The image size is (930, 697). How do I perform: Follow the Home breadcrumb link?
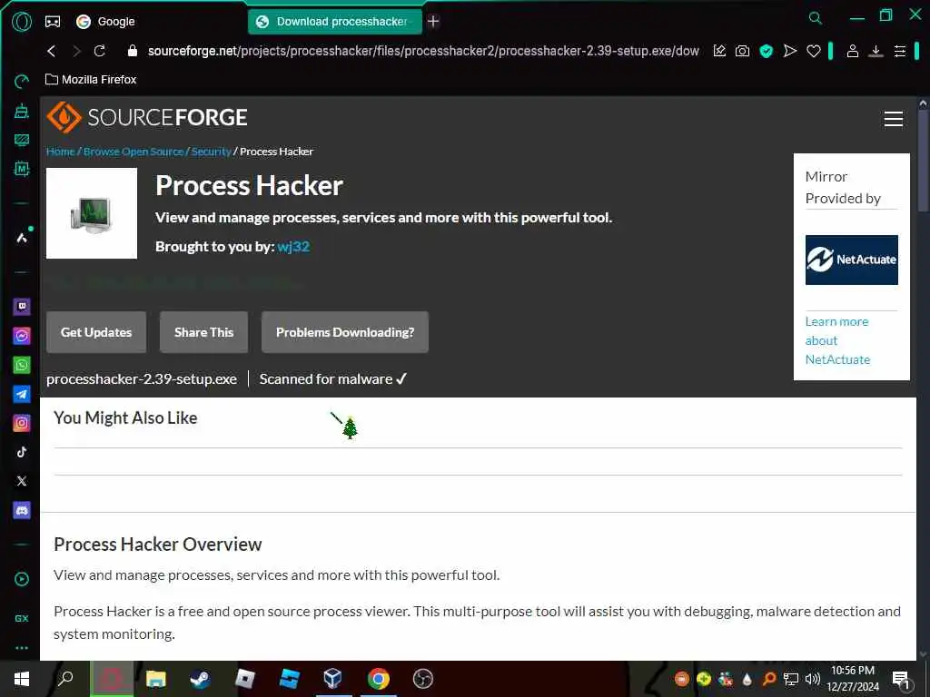(x=61, y=152)
